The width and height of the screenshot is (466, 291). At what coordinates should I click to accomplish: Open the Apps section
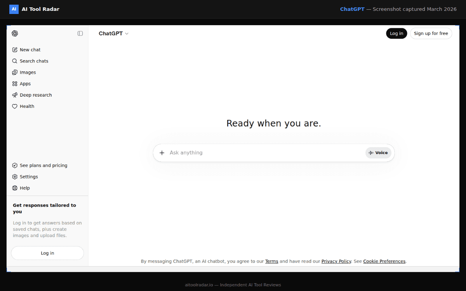(x=26, y=83)
